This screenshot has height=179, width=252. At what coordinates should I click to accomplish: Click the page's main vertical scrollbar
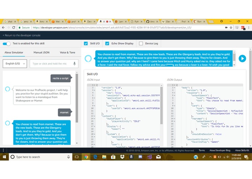click(251, 70)
